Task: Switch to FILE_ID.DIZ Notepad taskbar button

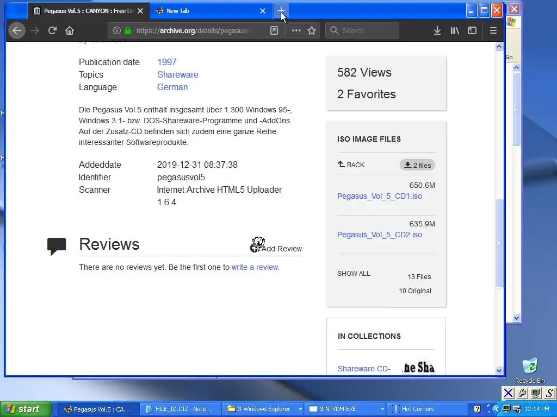Action: [180, 409]
